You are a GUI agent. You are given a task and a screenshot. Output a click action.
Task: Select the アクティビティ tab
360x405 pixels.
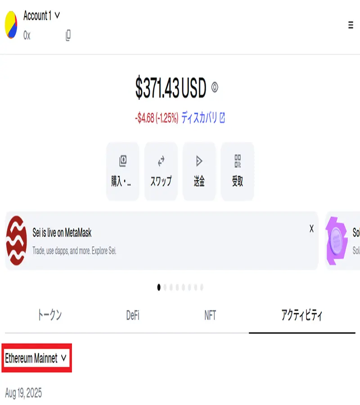pos(302,315)
